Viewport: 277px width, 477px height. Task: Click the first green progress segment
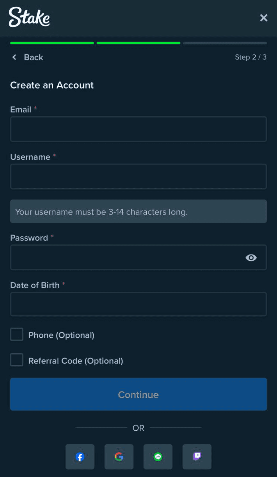[52, 43]
